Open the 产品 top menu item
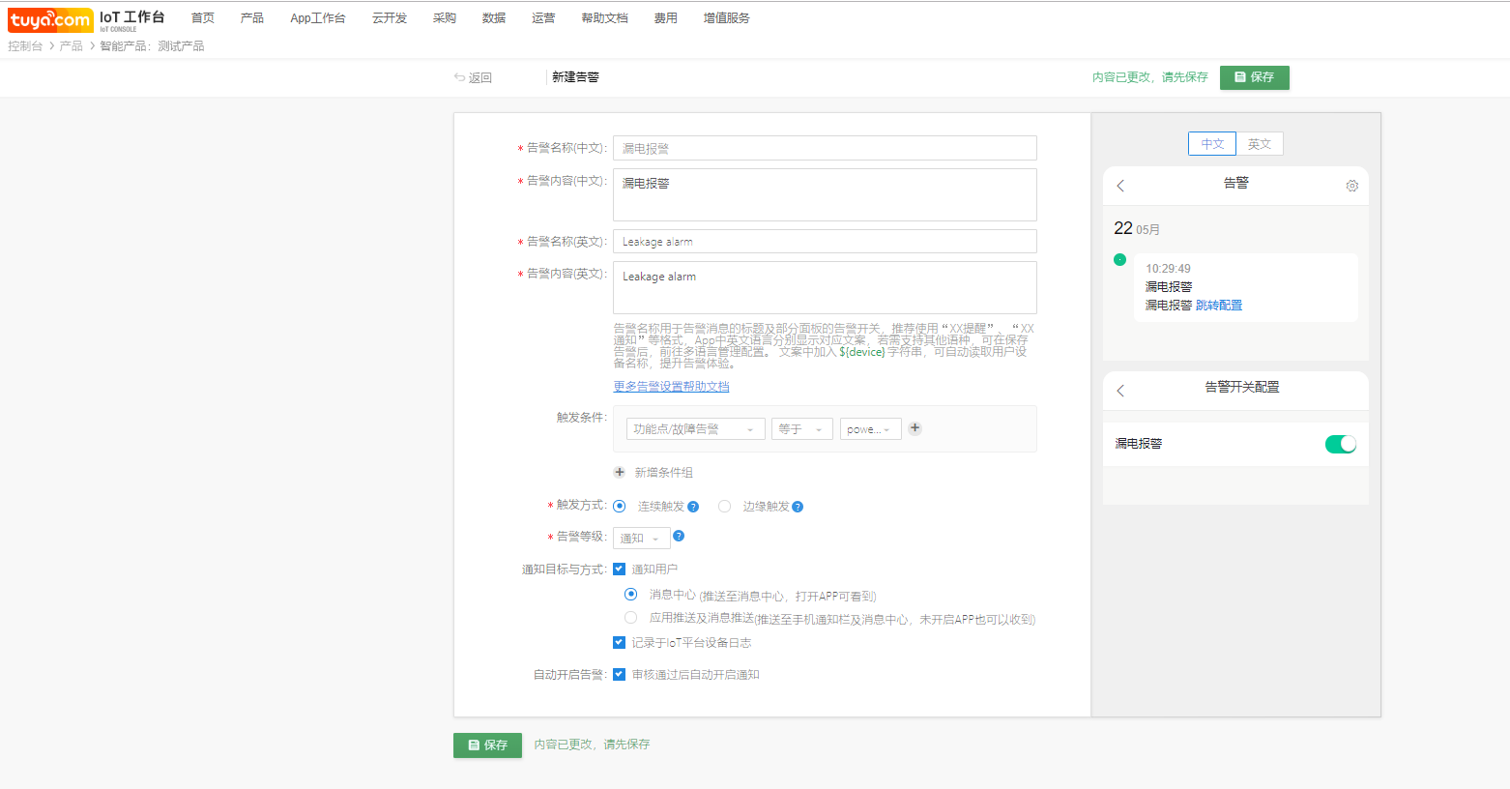 click(252, 18)
